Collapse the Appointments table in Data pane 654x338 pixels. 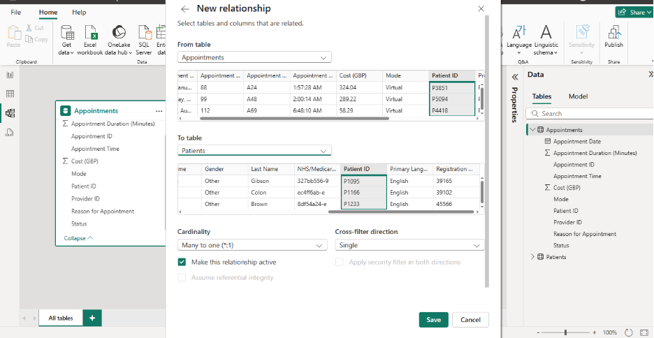tap(532, 130)
